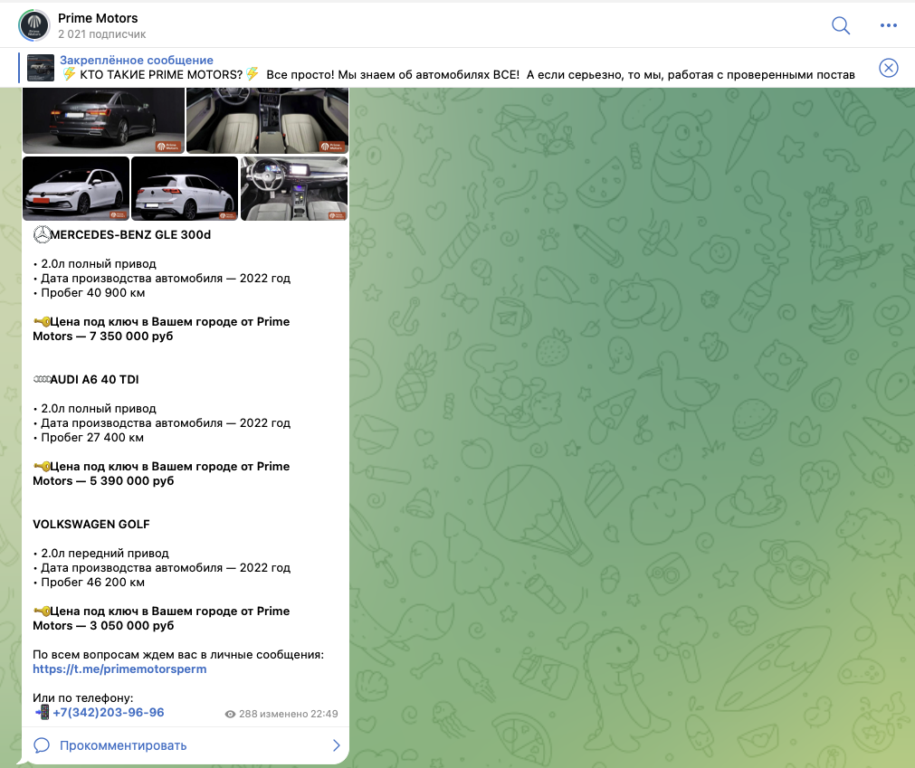Click phone number +7(342)203-96-96

pos(108,713)
